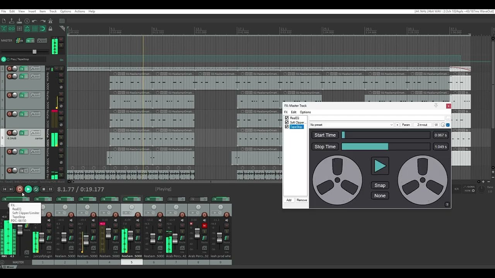
Task: Open FX on track 5 panel
Action: (22, 133)
